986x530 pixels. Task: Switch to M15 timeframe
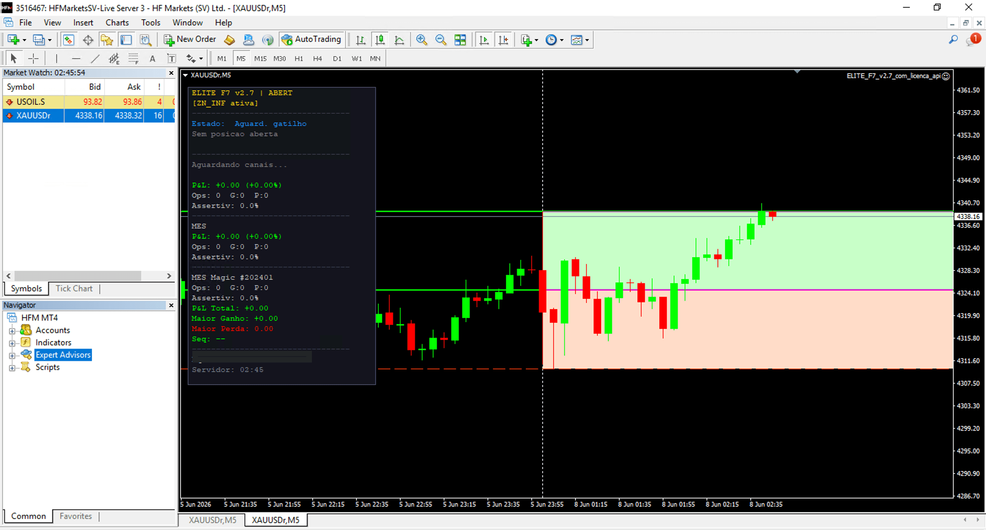[260, 58]
